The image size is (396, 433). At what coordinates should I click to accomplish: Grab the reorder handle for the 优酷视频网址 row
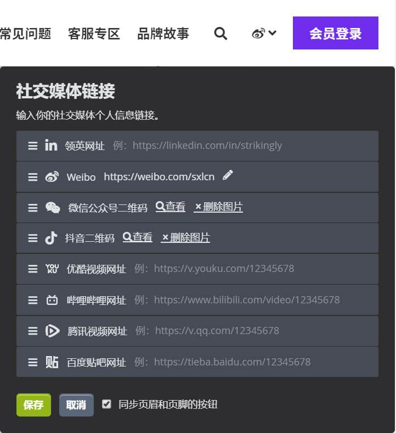[x=33, y=269]
